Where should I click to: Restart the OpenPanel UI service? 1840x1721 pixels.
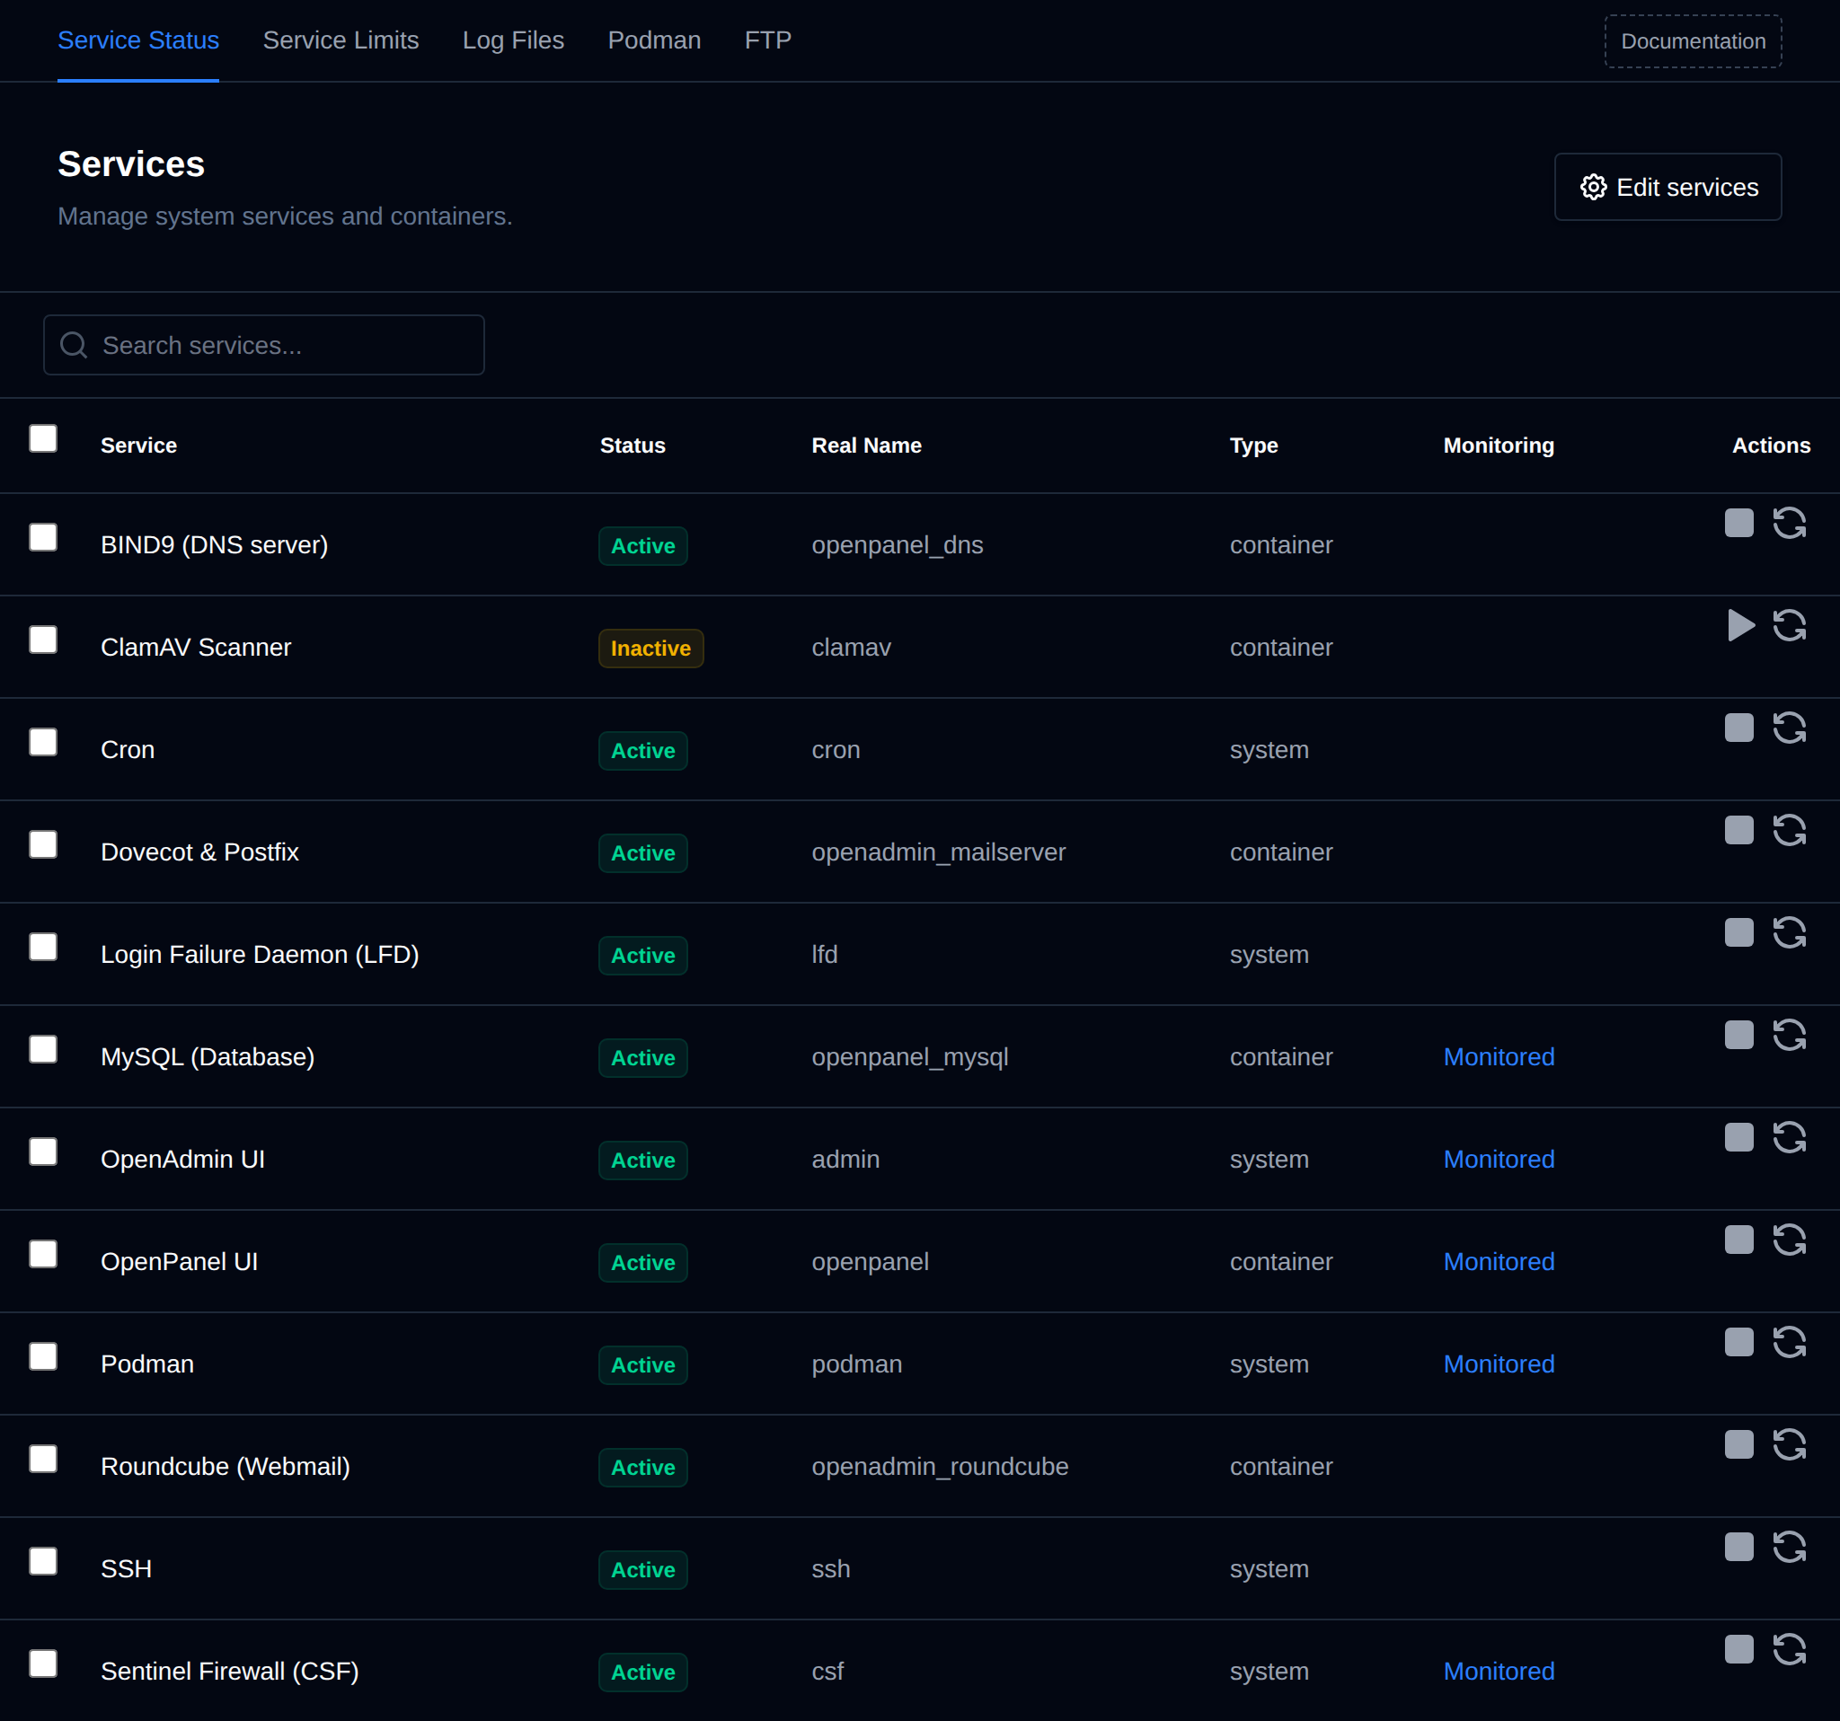(1789, 1240)
